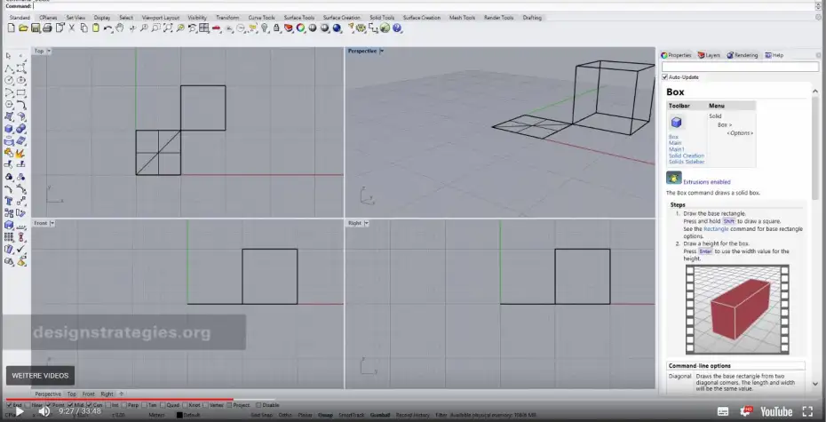Select the Circle tool in sidebar
Image resolution: width=826 pixels, height=422 pixels.
click(9, 80)
